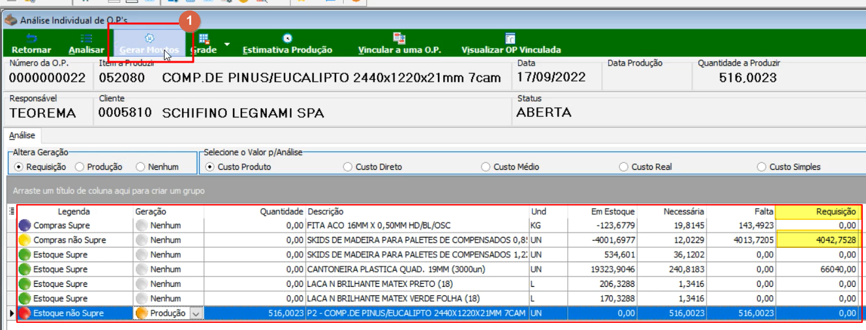Click the row indicator arrow on the selected row
This screenshot has width=866, height=330.
coord(10,314)
